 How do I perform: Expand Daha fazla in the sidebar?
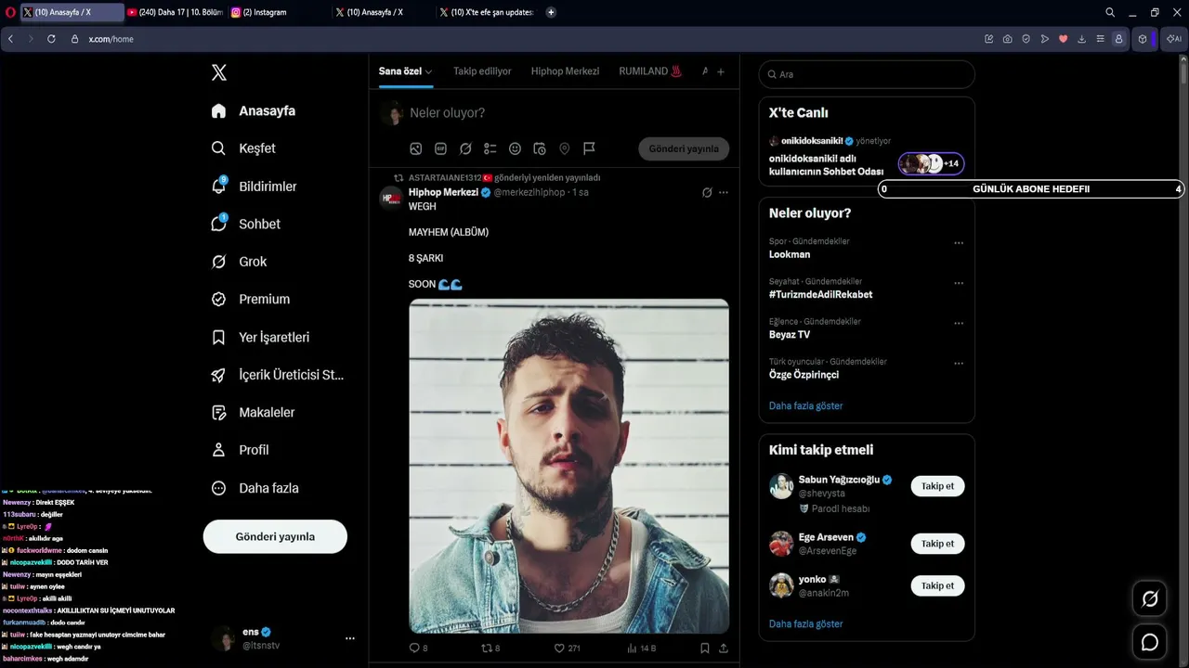tap(255, 488)
